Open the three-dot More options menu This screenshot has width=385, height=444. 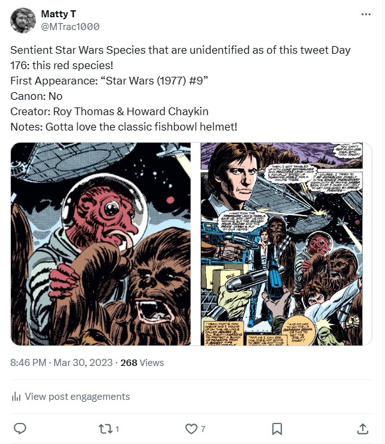click(x=366, y=14)
